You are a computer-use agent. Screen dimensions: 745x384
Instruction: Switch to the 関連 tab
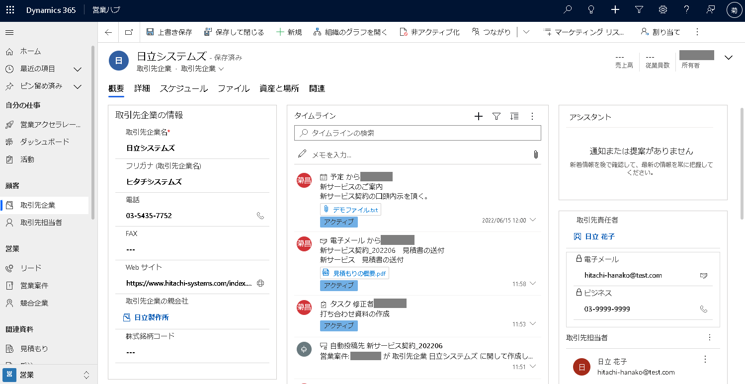pos(317,88)
